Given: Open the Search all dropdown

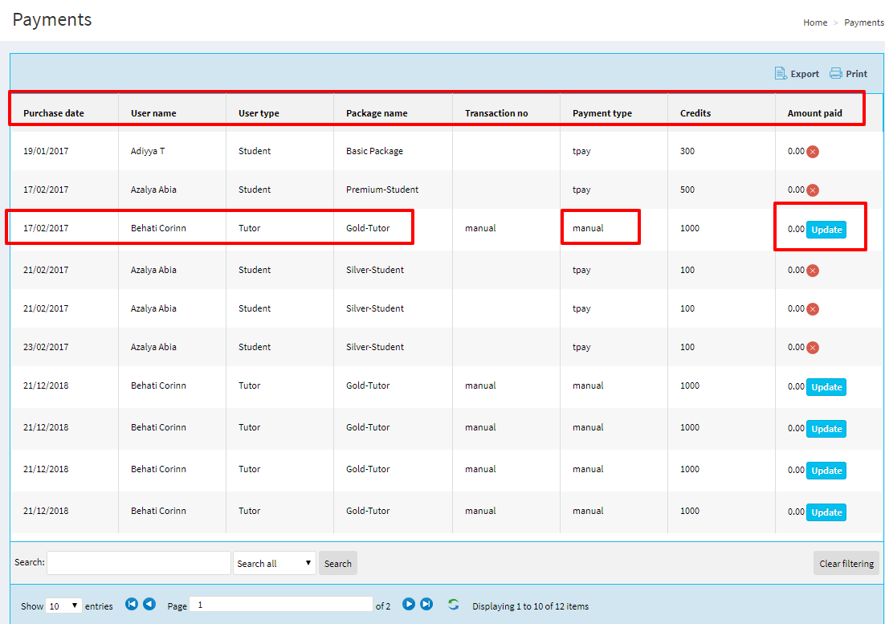Looking at the screenshot, I should tap(274, 564).
